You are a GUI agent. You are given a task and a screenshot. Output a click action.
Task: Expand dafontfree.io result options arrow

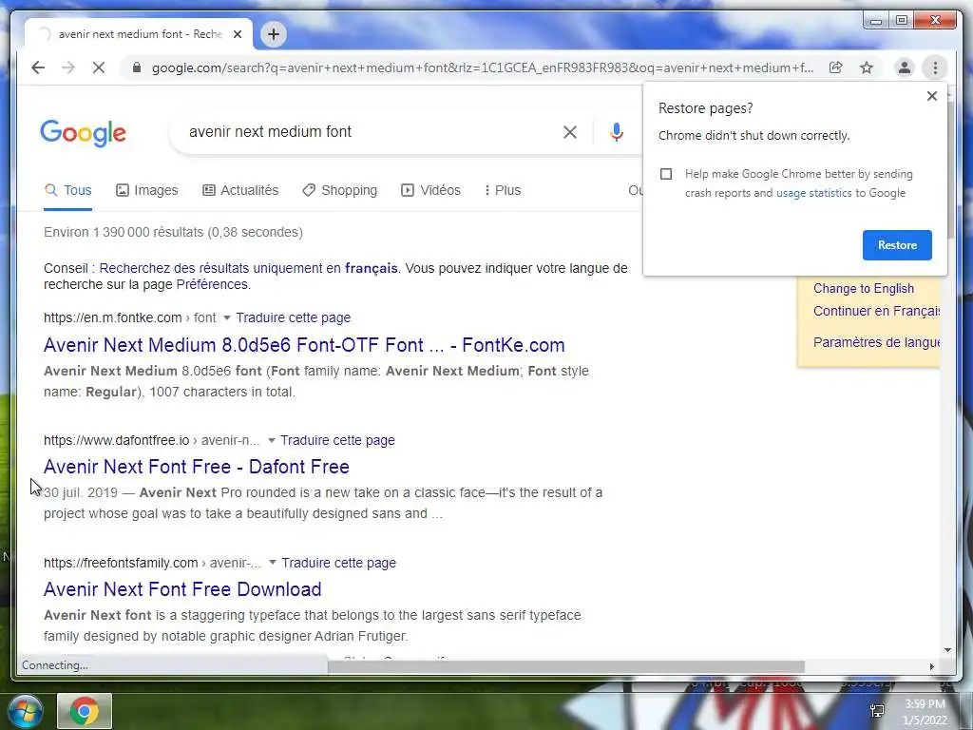pyautogui.click(x=271, y=440)
